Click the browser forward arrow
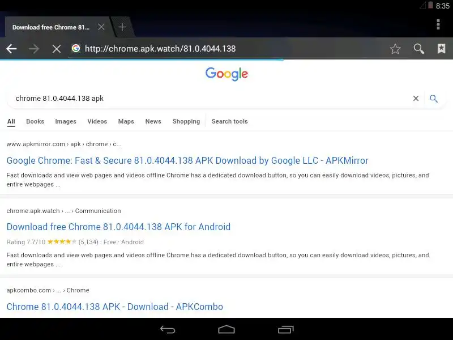The height and width of the screenshot is (340, 453). pos(34,49)
